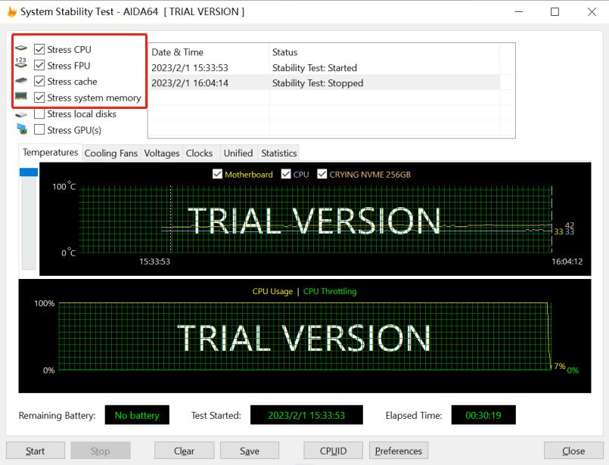
Task: Enable the Stress local disks checkbox
Action: tap(39, 114)
